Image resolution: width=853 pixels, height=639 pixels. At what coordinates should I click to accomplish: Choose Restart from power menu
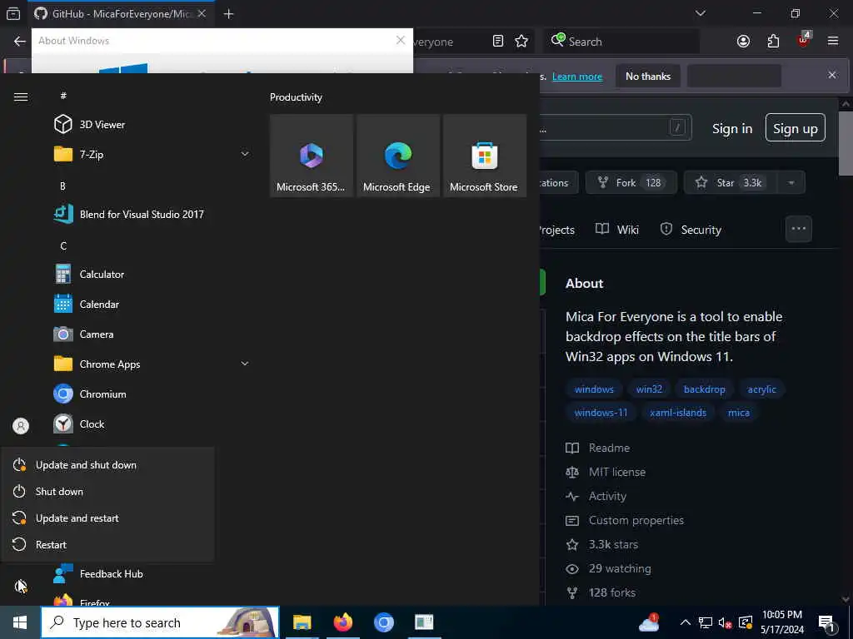tap(107, 544)
